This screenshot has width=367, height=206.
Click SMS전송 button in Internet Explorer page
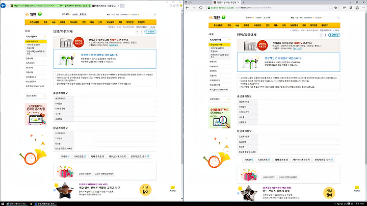pyautogui.click(x=80, y=157)
